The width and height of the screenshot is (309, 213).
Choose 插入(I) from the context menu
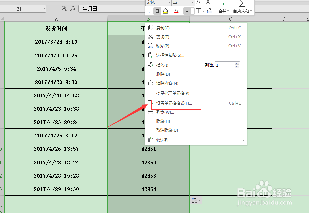pyautogui.click(x=162, y=65)
